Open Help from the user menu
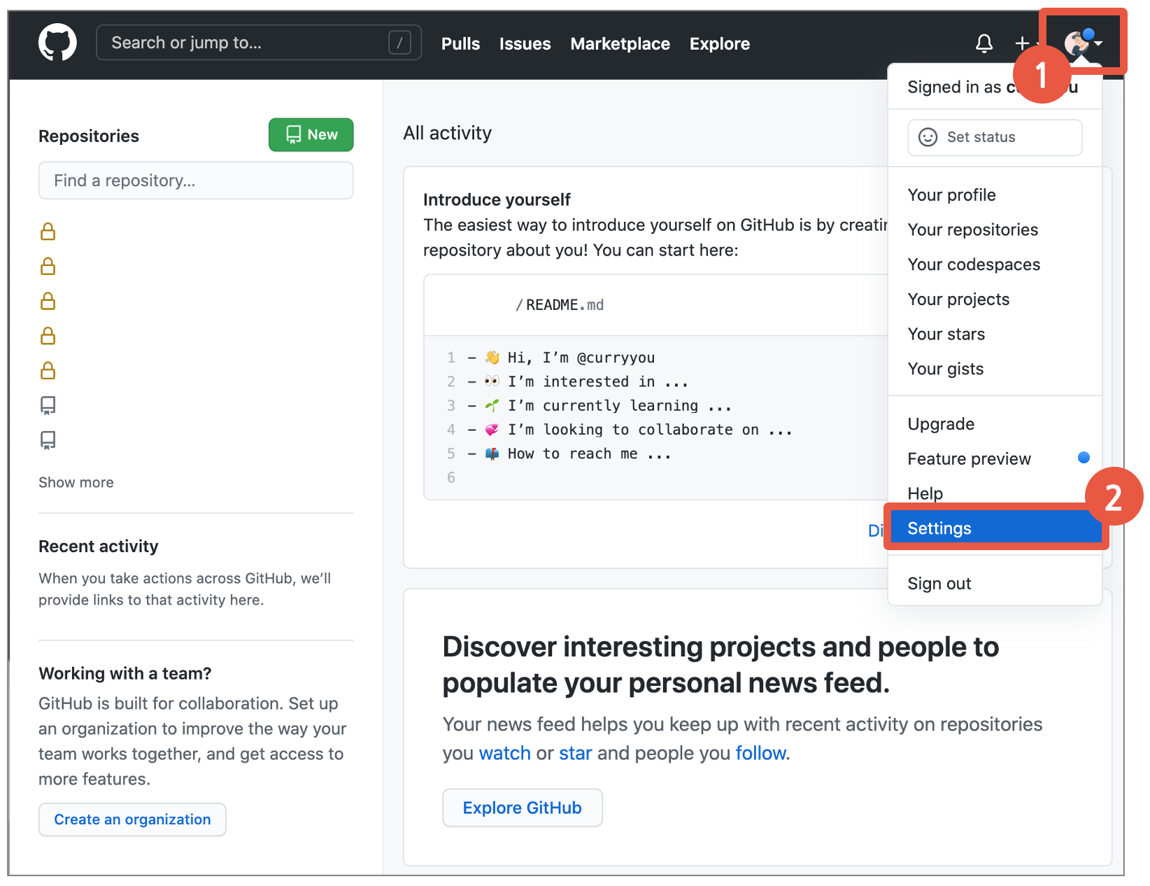The height and width of the screenshot is (886, 1150). click(995, 493)
